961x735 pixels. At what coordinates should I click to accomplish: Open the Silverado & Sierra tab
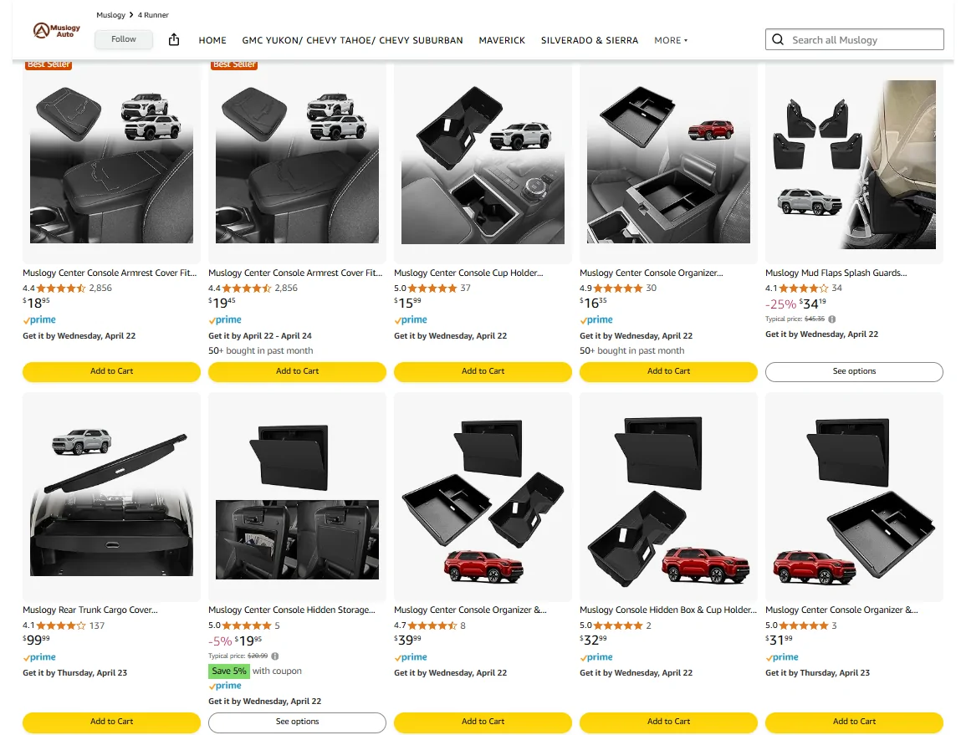pos(589,40)
